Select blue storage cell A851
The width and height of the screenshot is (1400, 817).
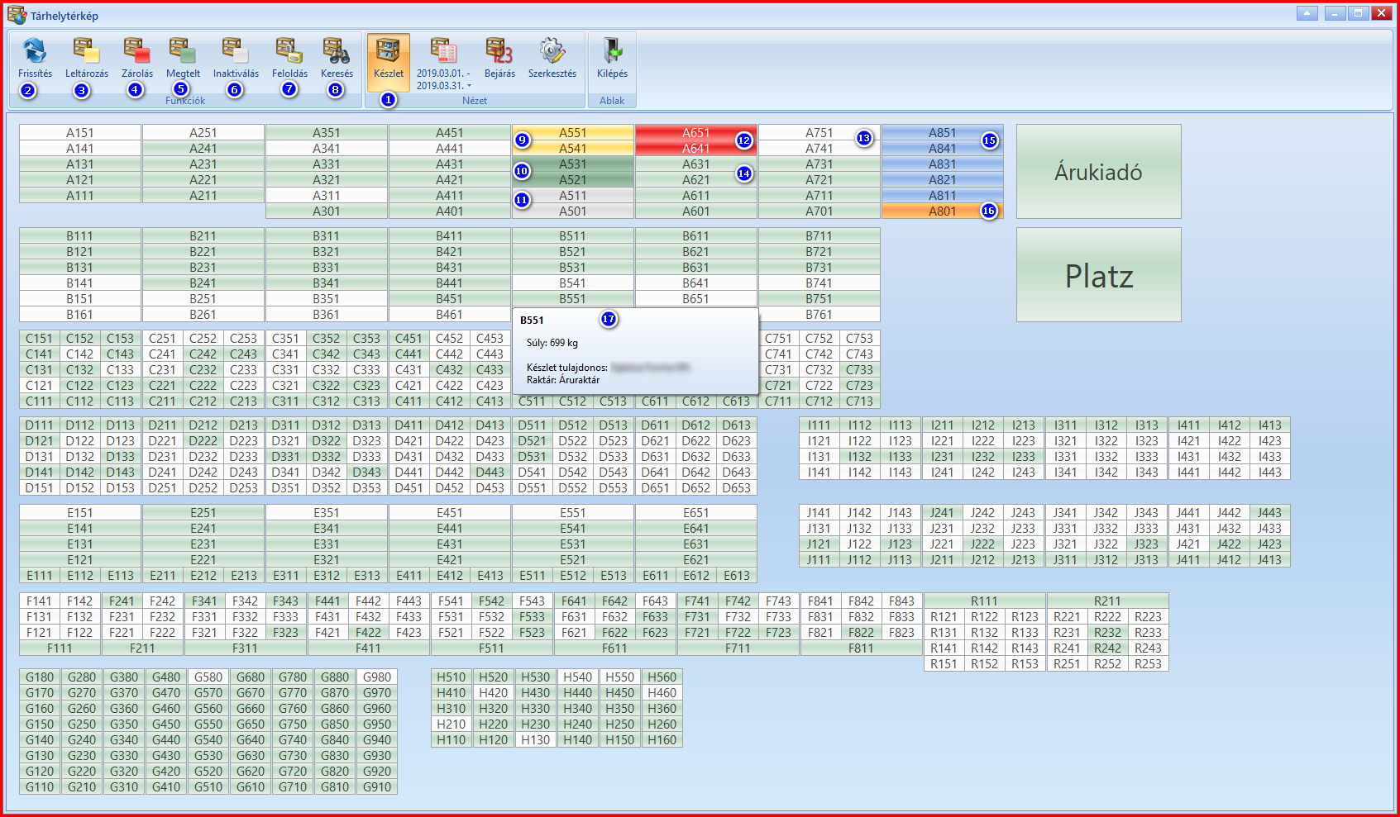(942, 133)
